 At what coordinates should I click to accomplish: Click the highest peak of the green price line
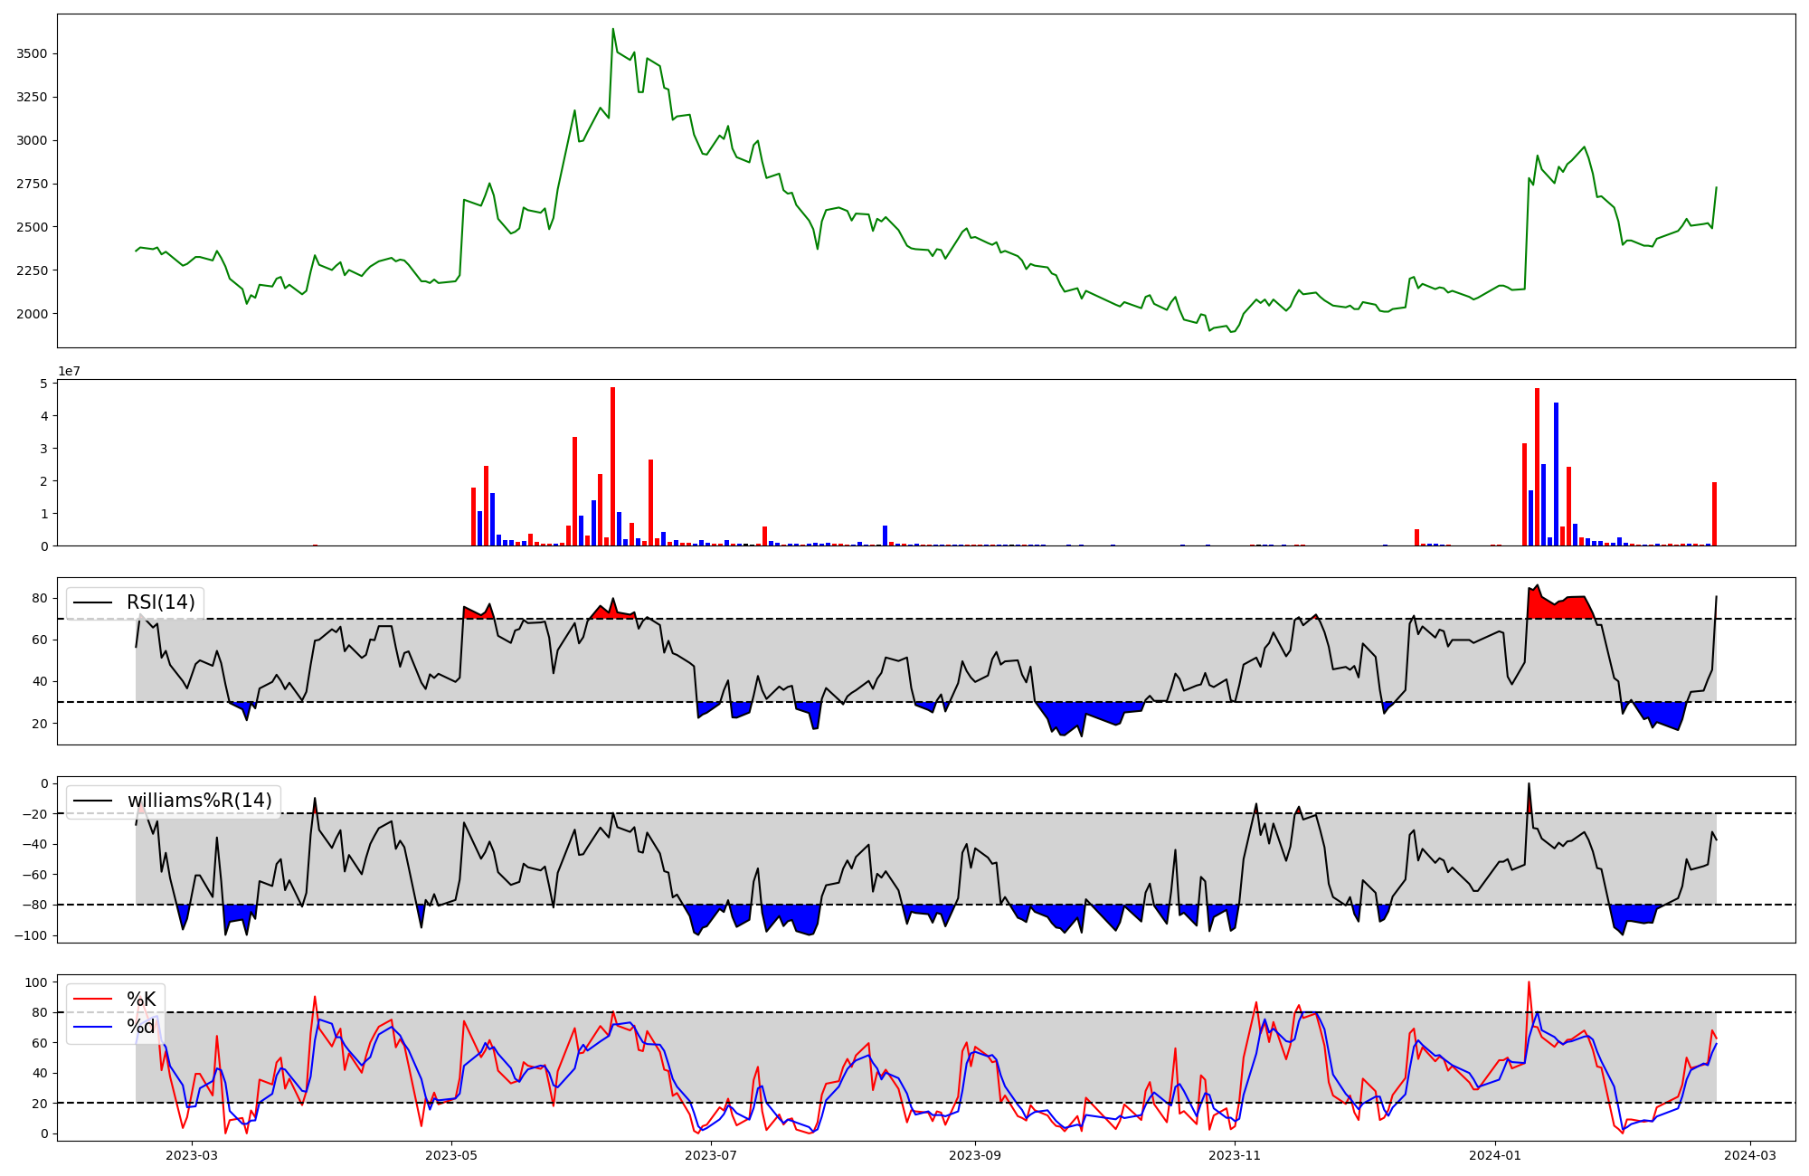coord(612,30)
